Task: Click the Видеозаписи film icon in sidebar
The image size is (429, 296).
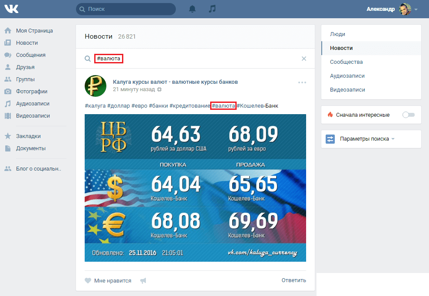Action: (8, 116)
